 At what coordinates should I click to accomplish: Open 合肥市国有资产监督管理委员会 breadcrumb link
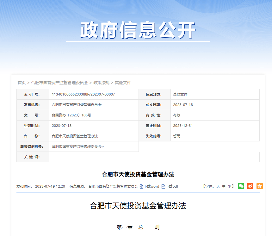(x=59, y=83)
